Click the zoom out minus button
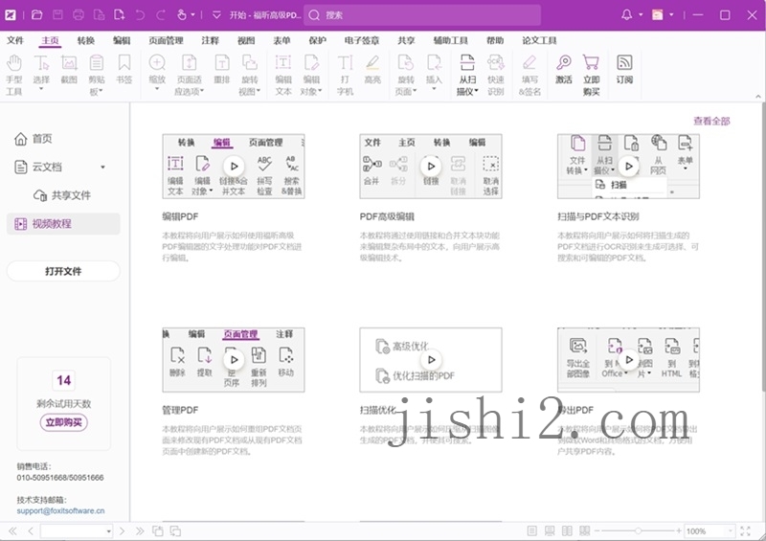This screenshot has height=541, width=766. (597, 530)
